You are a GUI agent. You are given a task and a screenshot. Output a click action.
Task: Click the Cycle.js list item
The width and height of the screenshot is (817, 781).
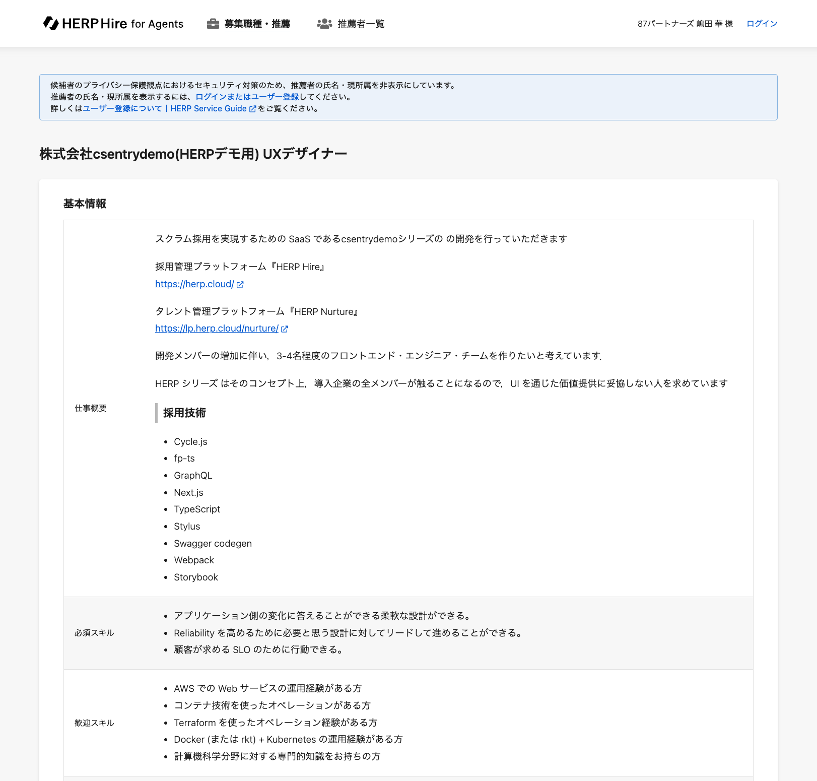click(x=190, y=442)
